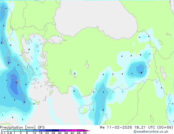Select the legend swatch between 35 and 40
The height and width of the screenshot is (134, 174).
[x=68, y=130]
